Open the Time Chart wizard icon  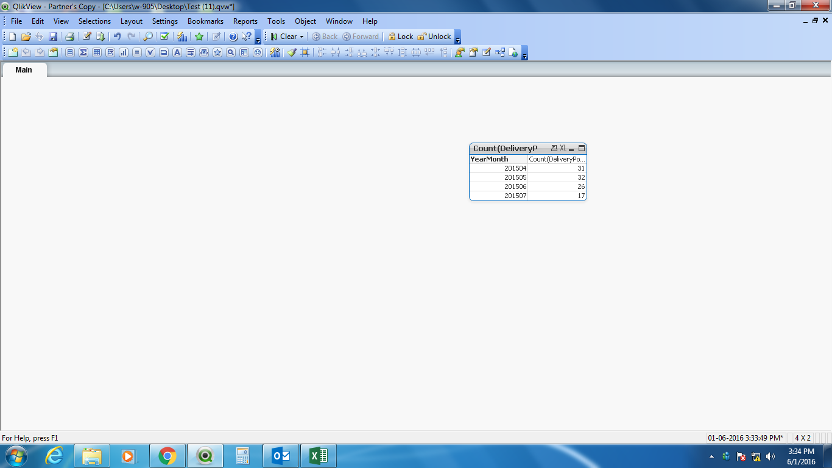pyautogui.click(x=275, y=52)
